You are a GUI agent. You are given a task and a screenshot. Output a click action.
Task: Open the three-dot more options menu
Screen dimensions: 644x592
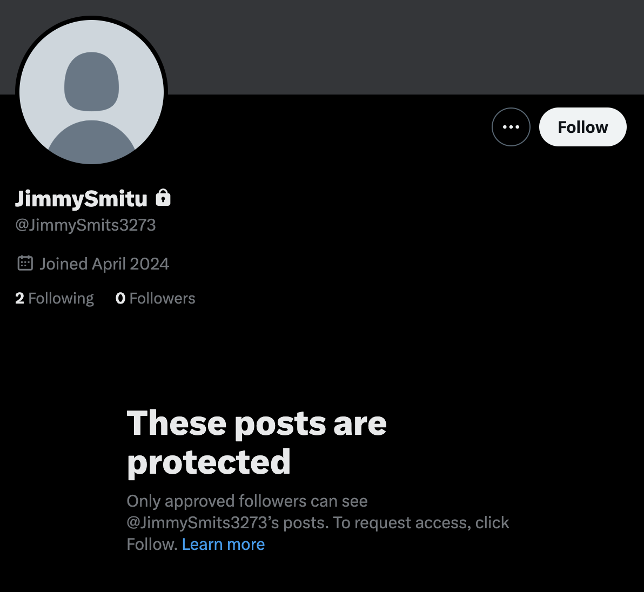click(511, 127)
